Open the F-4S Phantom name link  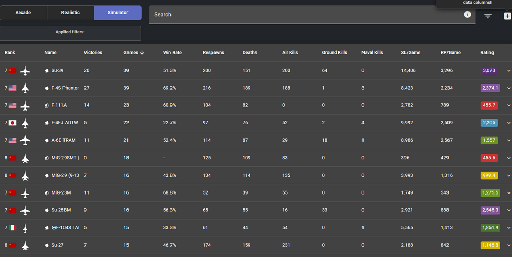coord(65,88)
